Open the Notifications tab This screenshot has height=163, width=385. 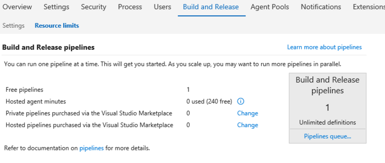coord(321,7)
